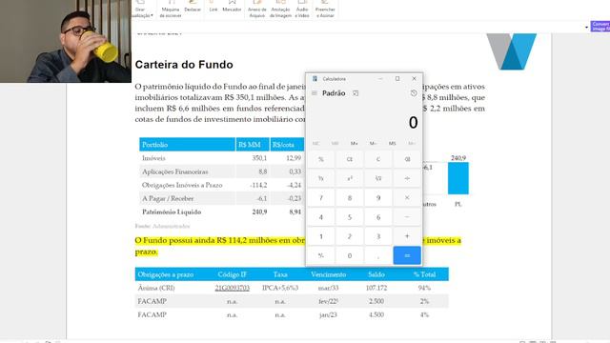The width and height of the screenshot is (610, 343).
Task: Click the calculator digit 0 key
Action: pyautogui.click(x=350, y=255)
